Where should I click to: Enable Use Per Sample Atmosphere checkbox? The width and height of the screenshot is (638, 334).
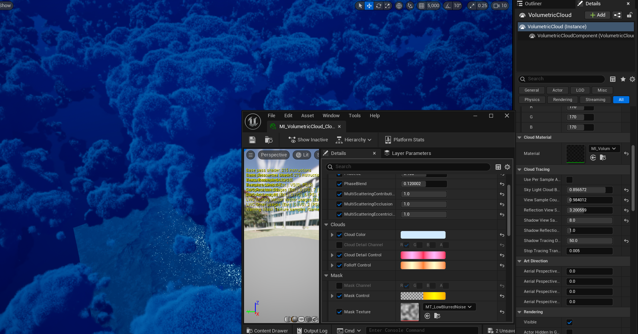[569, 180]
